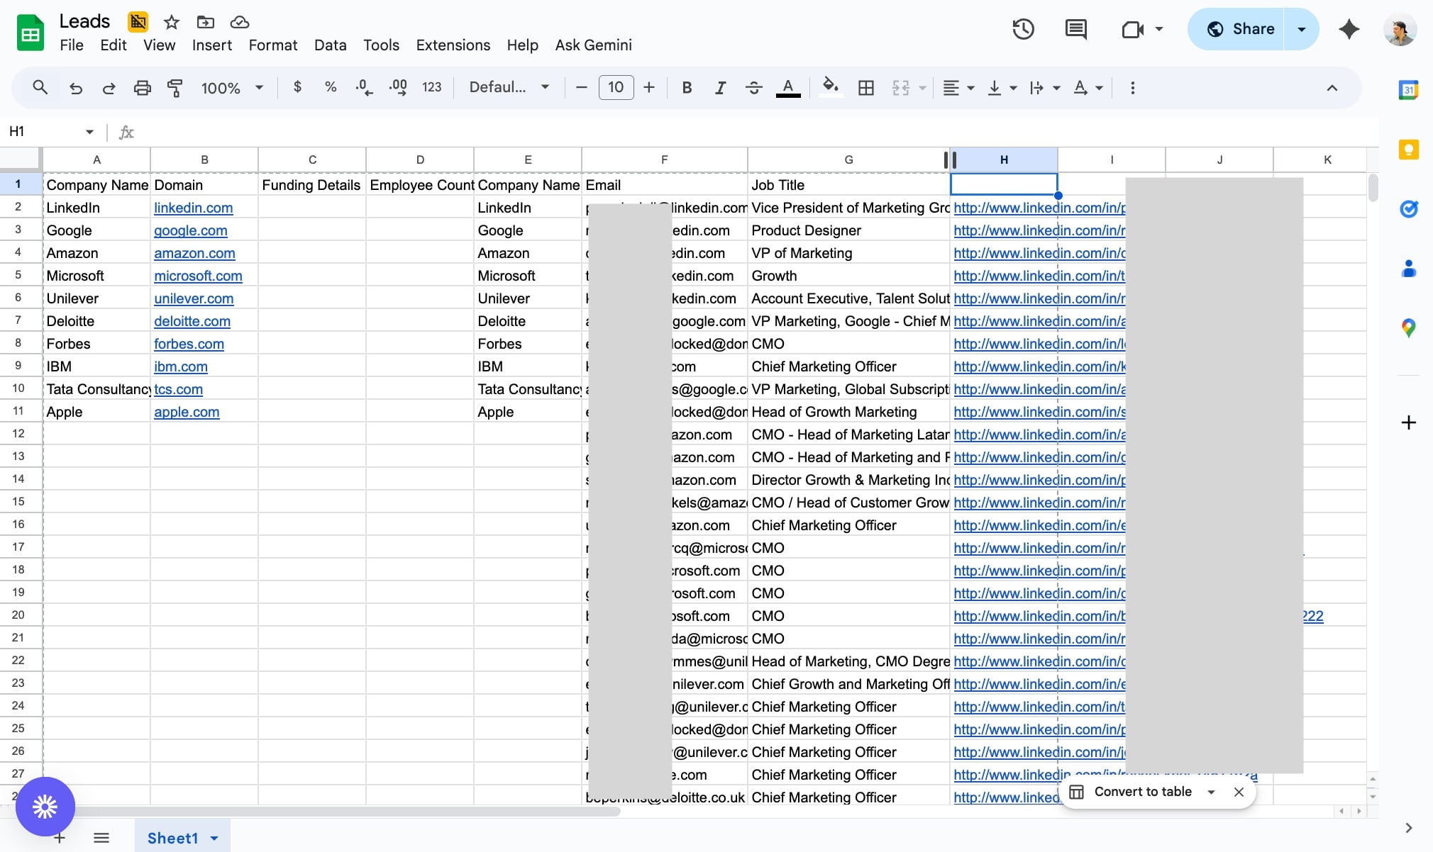This screenshot has height=852, width=1433.
Task: Undo the last action
Action: coord(76,88)
